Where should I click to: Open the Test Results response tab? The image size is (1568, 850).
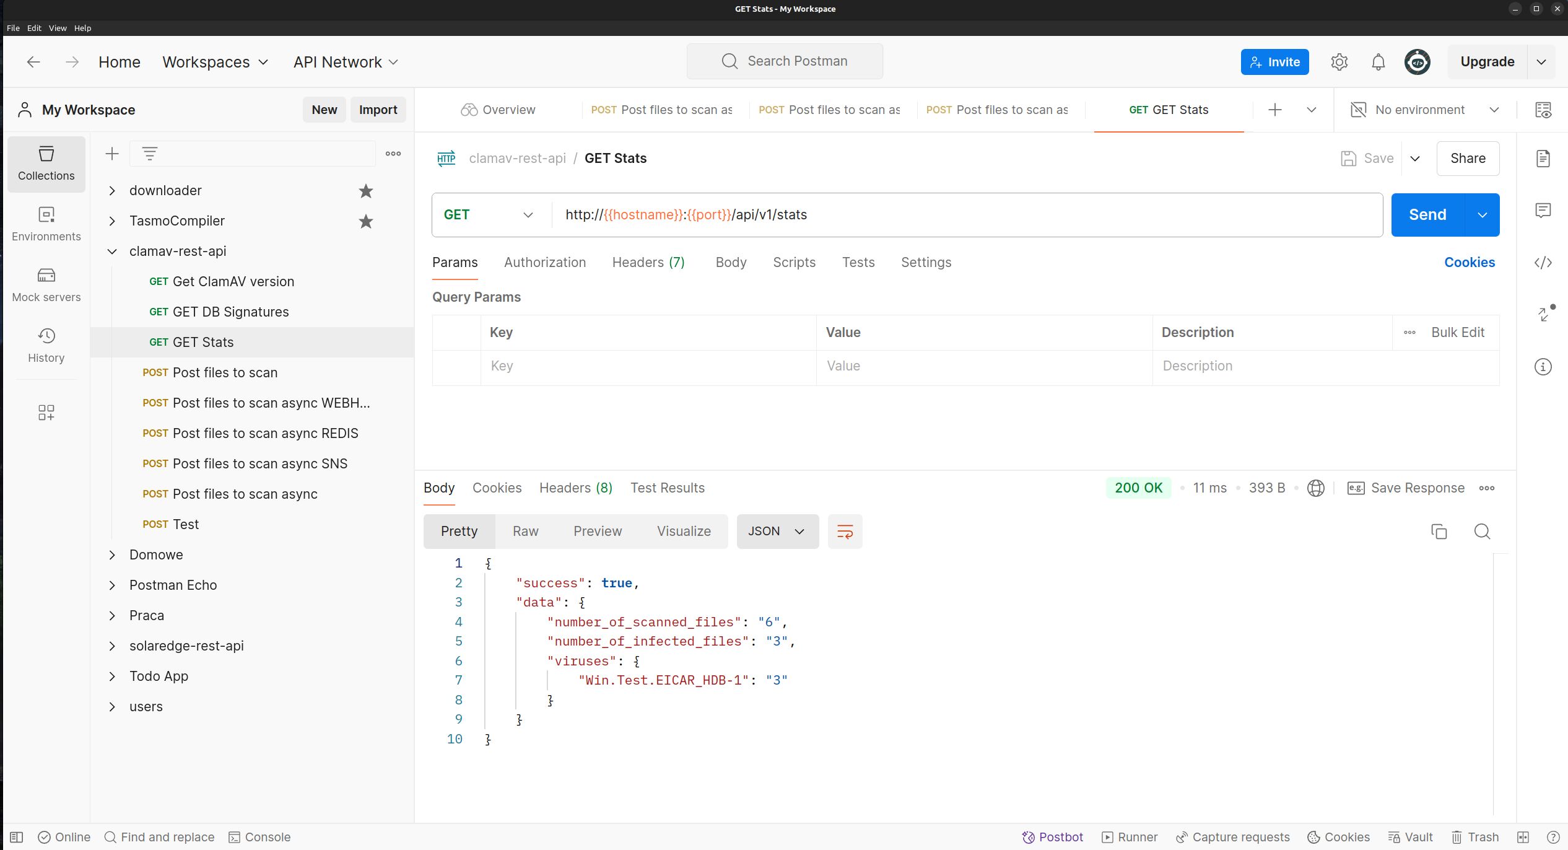[667, 488]
